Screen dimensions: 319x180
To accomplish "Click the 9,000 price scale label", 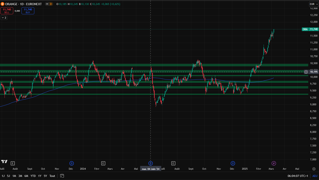I will [x=314, y=104].
